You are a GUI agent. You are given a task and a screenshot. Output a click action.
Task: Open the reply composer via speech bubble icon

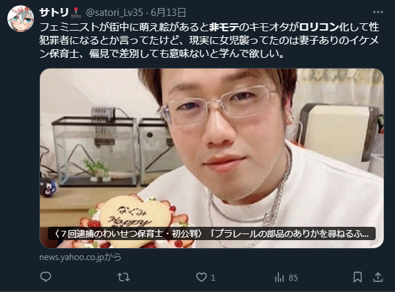45,277
